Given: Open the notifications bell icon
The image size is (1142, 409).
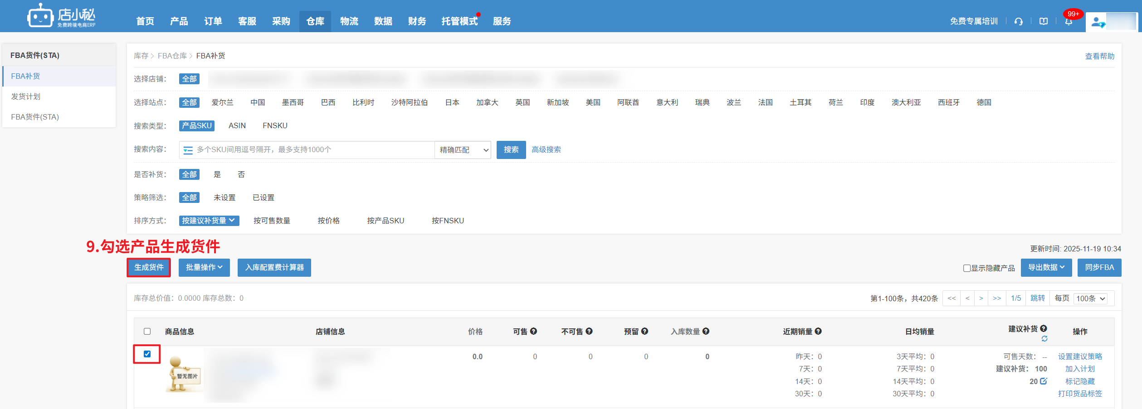Looking at the screenshot, I should point(1069,22).
